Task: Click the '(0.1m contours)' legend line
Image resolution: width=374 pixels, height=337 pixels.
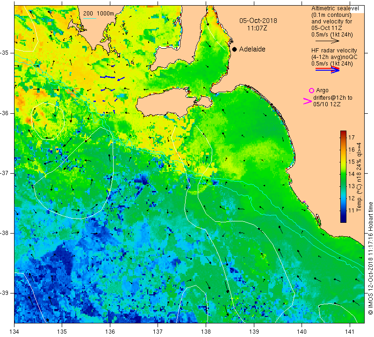Action: pyautogui.click(x=331, y=15)
